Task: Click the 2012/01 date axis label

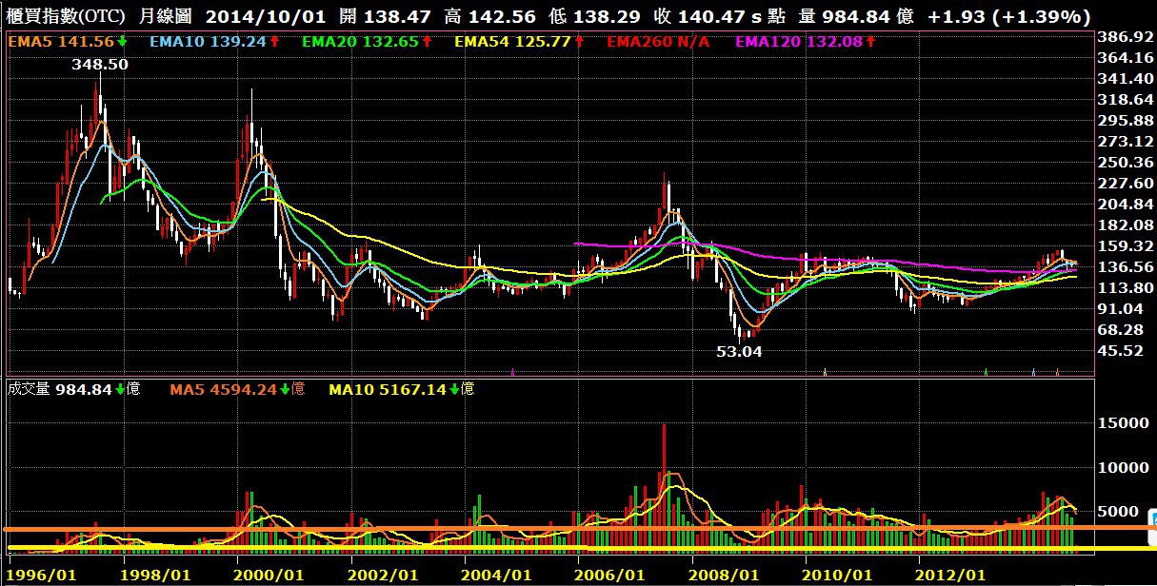Action: tap(952, 576)
